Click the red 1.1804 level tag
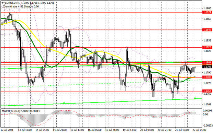213x133 pixels. (x=207, y=62)
